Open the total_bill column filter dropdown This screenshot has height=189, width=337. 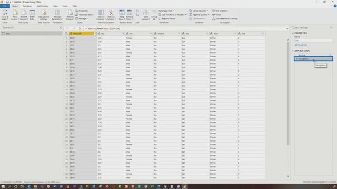click(95, 34)
